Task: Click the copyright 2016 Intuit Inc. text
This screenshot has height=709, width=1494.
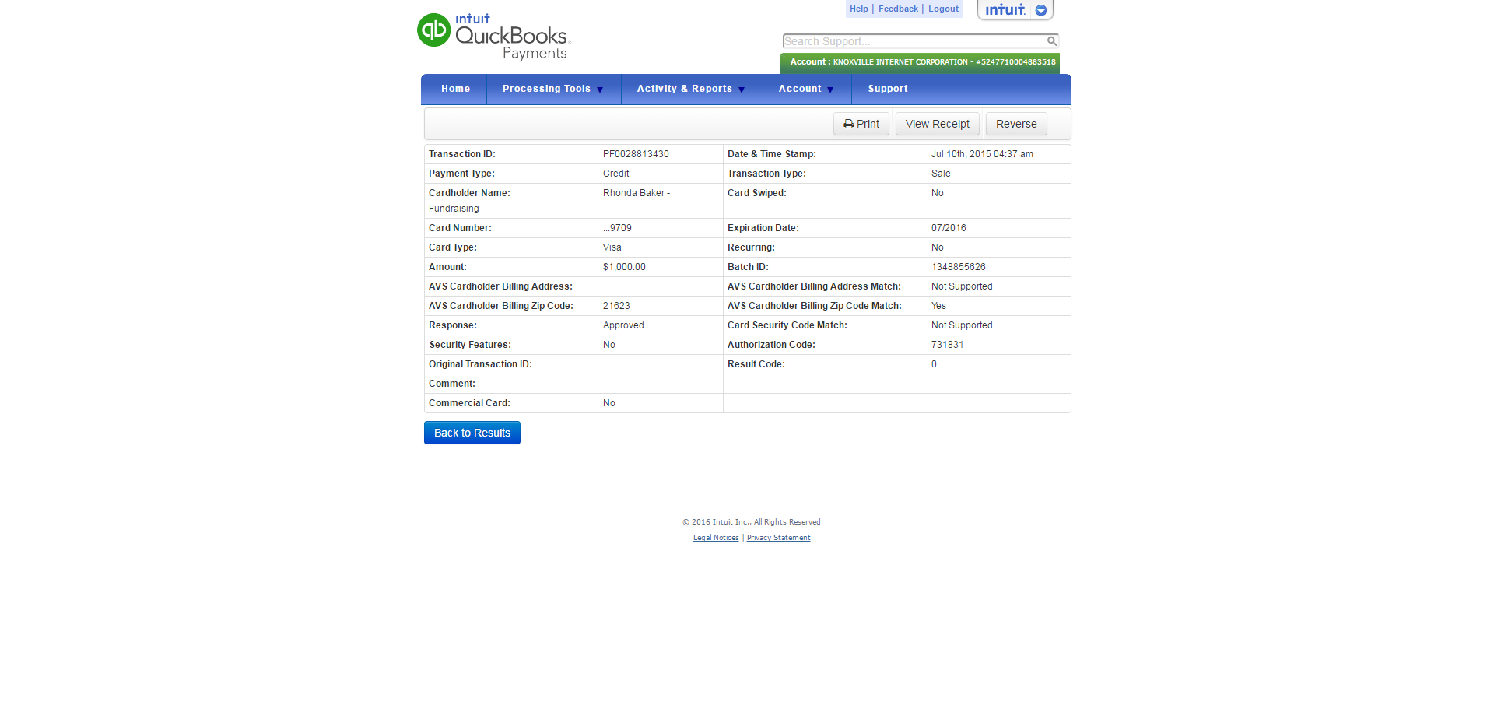Action: click(752, 522)
